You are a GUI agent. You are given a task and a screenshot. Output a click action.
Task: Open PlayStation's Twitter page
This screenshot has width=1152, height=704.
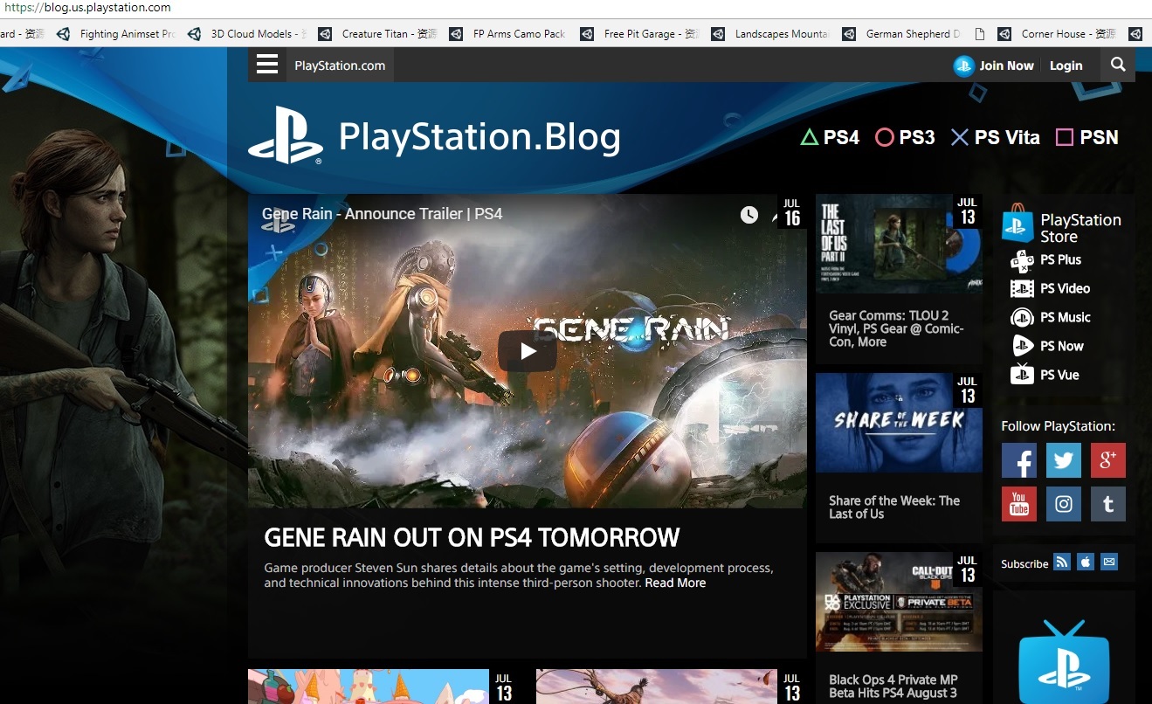1063,460
